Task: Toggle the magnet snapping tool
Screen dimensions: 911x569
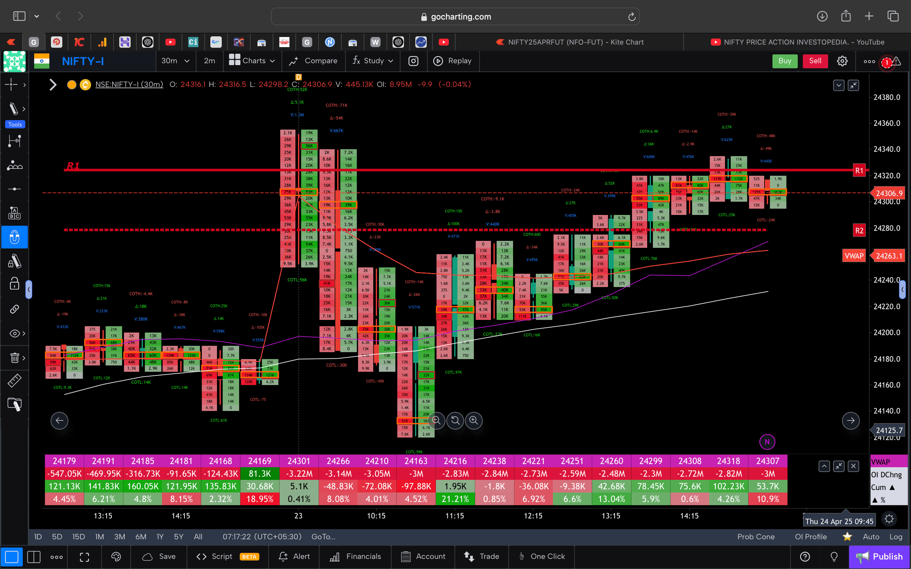Action: (x=14, y=237)
